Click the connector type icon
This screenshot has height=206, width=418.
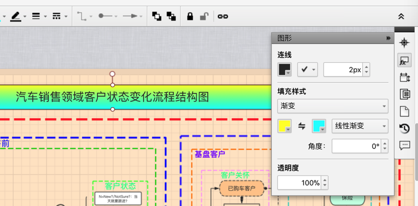[x=82, y=16]
